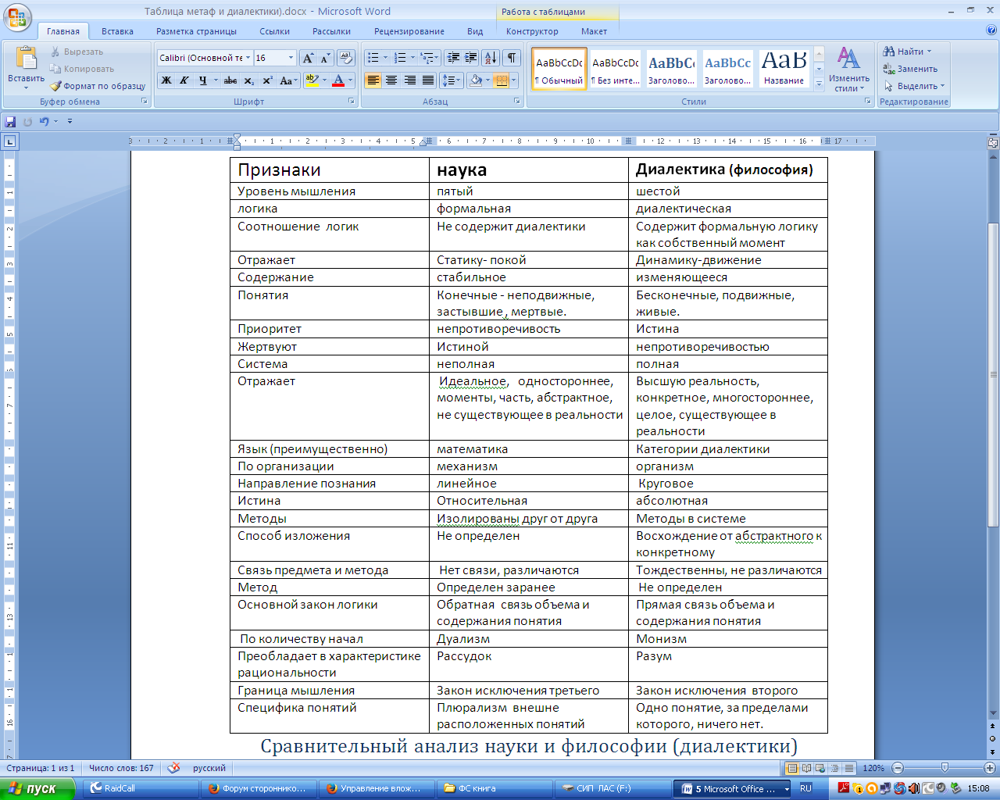Expand the Вставить paste options arrow
Screen dimensions: 1000x800
(x=26, y=87)
